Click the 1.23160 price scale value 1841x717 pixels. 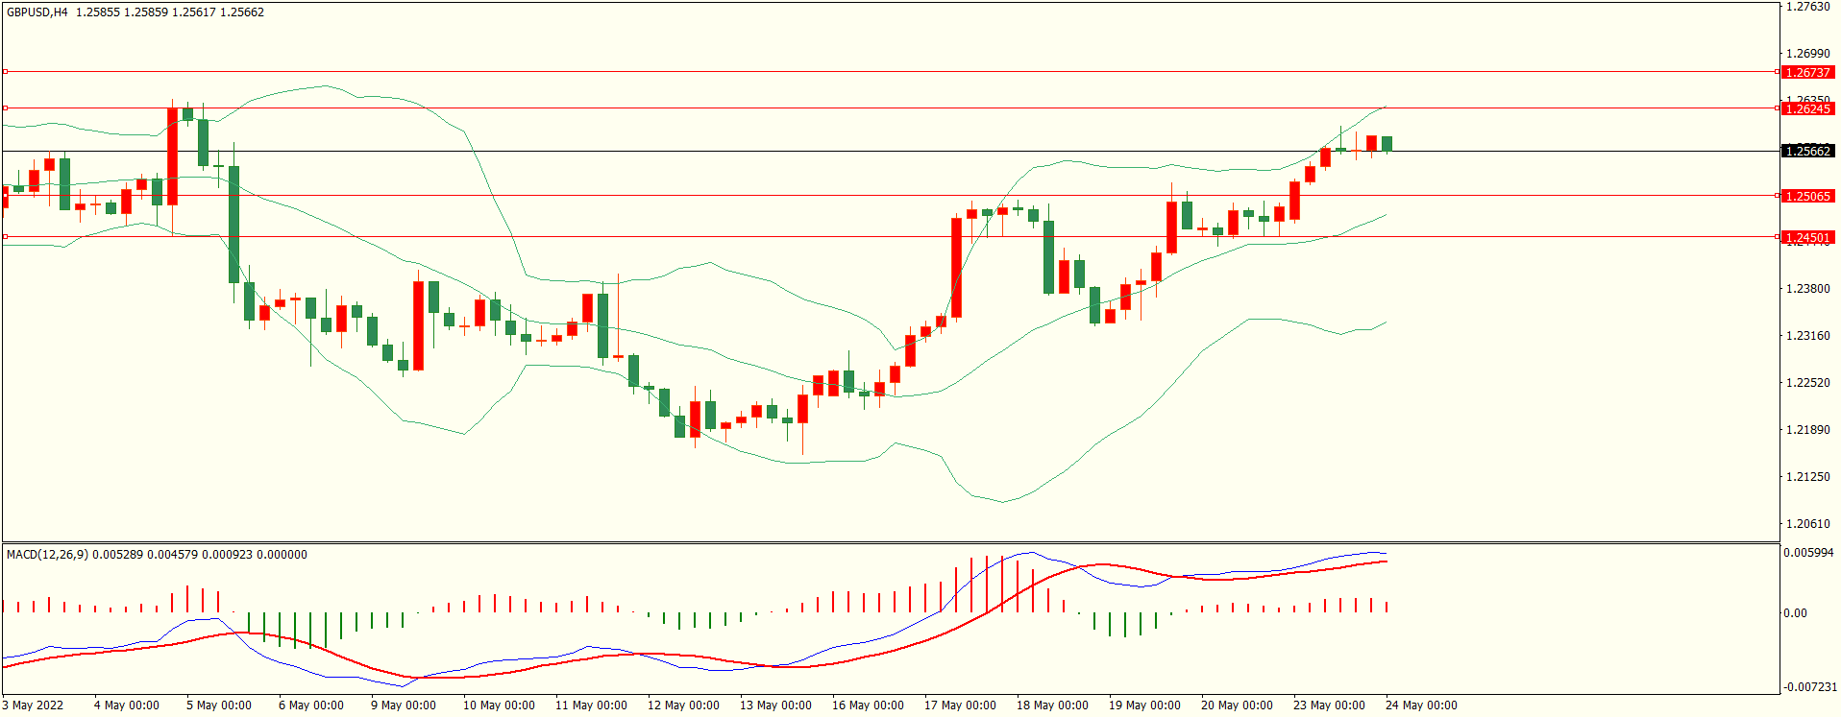[1807, 336]
